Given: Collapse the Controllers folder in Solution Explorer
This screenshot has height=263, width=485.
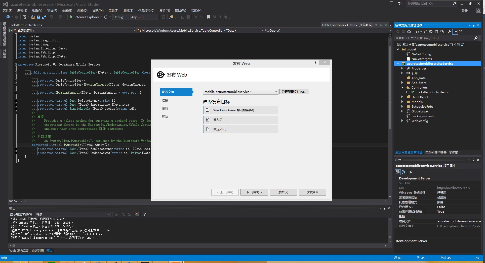Looking at the screenshot, I should point(402,87).
